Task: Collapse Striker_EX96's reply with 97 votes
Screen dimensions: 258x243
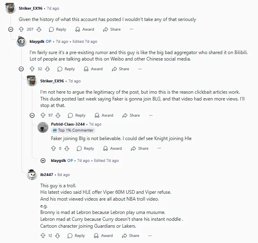Action: (x=32, y=115)
